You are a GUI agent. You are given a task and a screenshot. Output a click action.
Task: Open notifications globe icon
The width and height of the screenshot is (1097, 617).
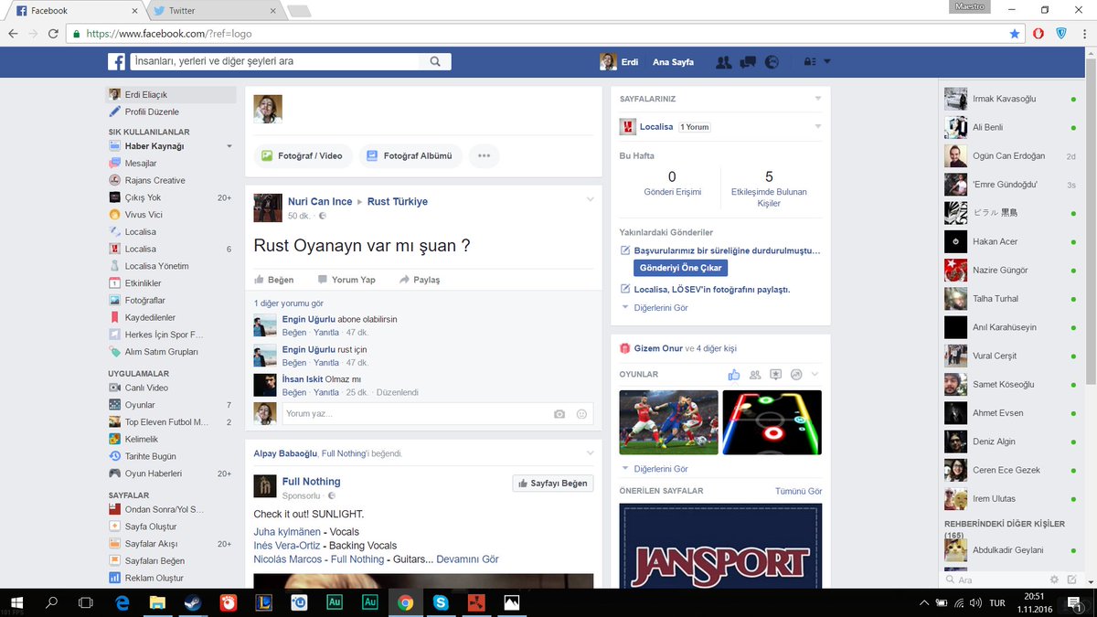(x=772, y=62)
